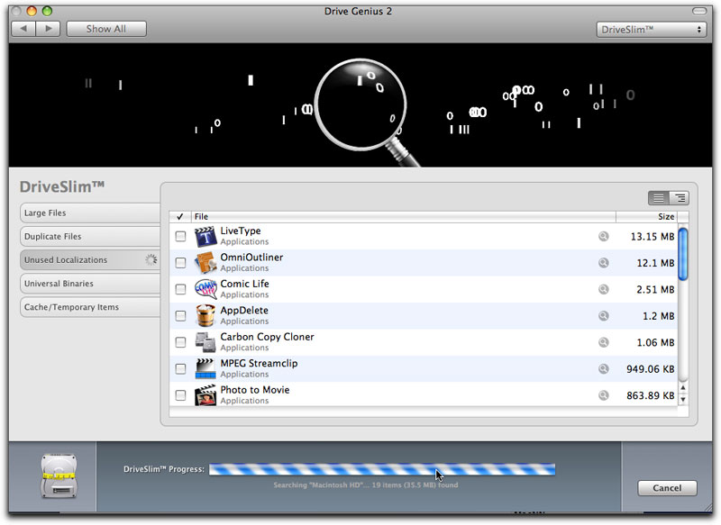Image resolution: width=721 pixels, height=525 pixels.
Task: Go back with the left arrow button
Action: [23, 29]
